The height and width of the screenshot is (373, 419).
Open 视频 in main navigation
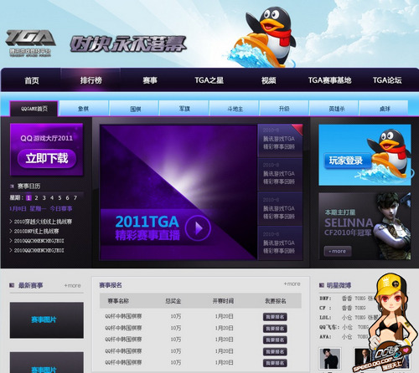click(268, 80)
